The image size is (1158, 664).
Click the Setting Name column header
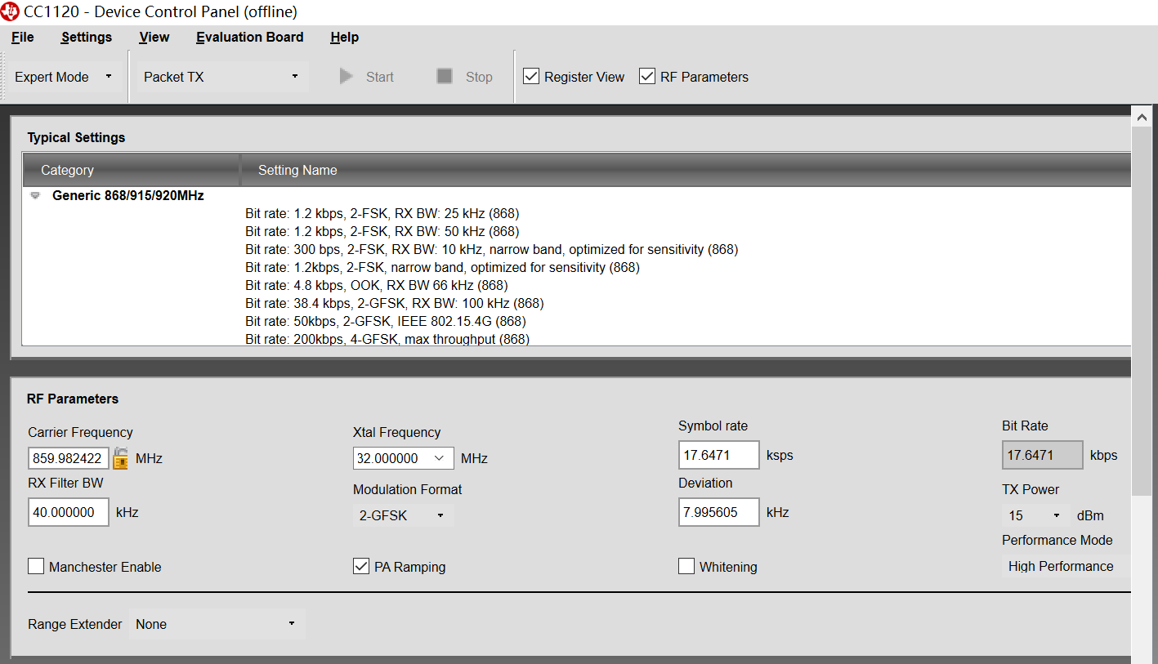686,170
